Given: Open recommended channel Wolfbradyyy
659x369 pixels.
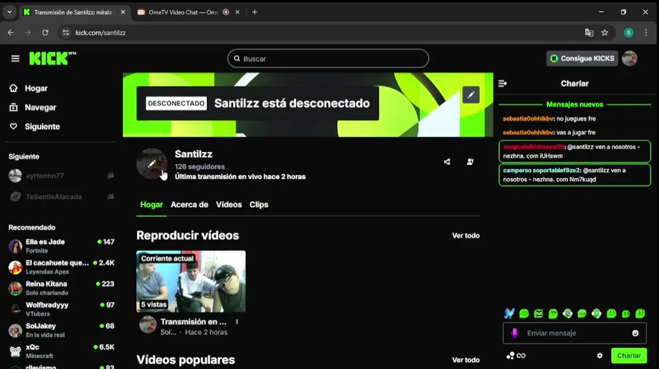Looking at the screenshot, I should (62, 309).
